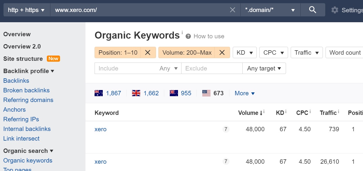Click the Include keywords input field
The image size is (363, 171).
coord(125,68)
